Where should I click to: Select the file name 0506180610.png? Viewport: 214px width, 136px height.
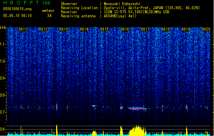pyautogui.click(x=17, y=9)
